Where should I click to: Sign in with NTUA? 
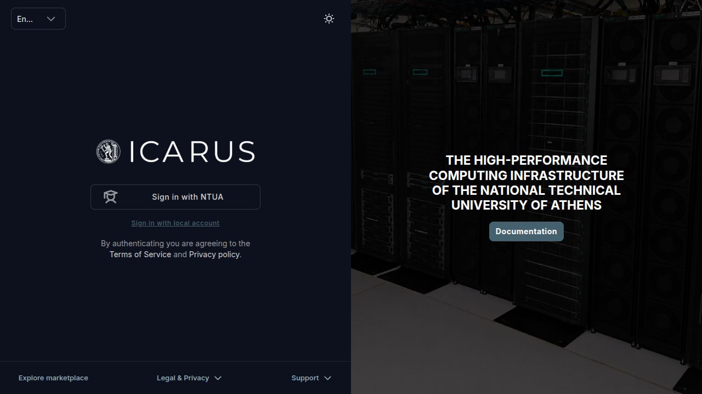point(175,197)
